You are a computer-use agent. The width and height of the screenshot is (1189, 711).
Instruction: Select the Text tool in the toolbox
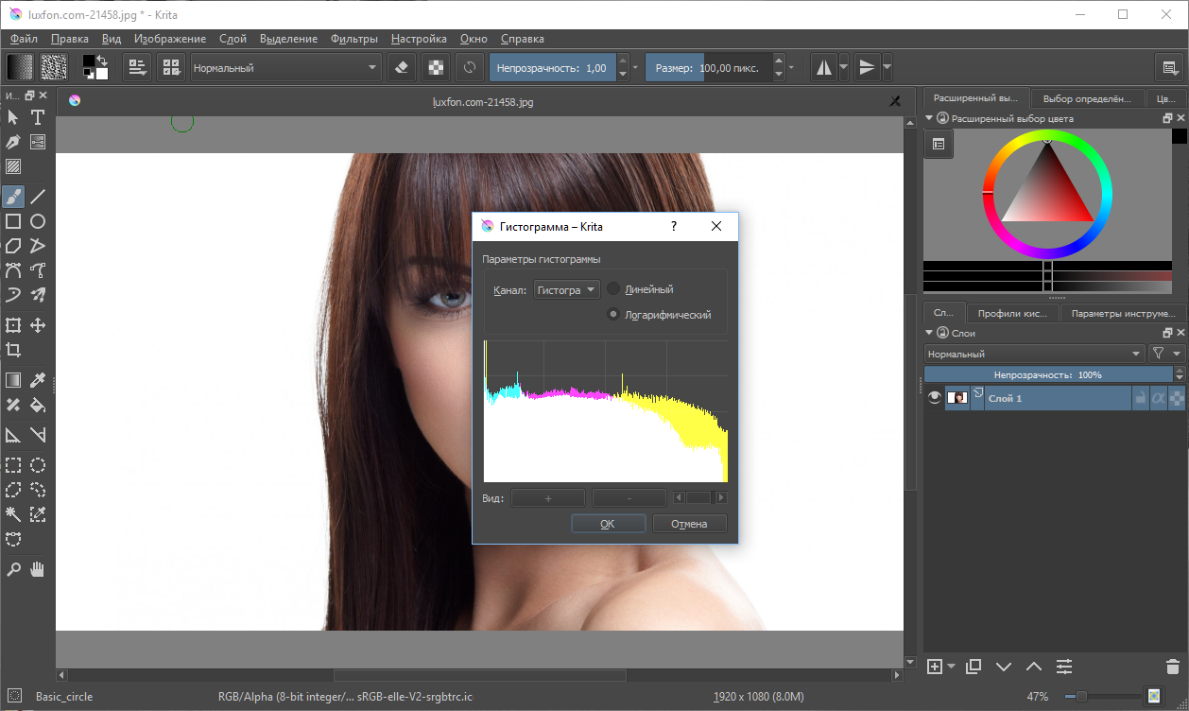pyautogui.click(x=38, y=117)
